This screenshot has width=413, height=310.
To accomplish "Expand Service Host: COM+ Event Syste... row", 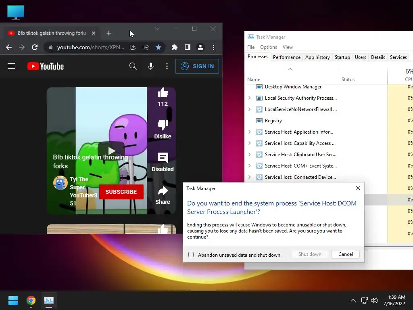I will (x=249, y=166).
